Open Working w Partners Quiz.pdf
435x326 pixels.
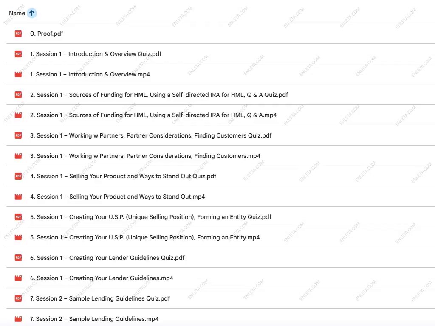click(151, 135)
